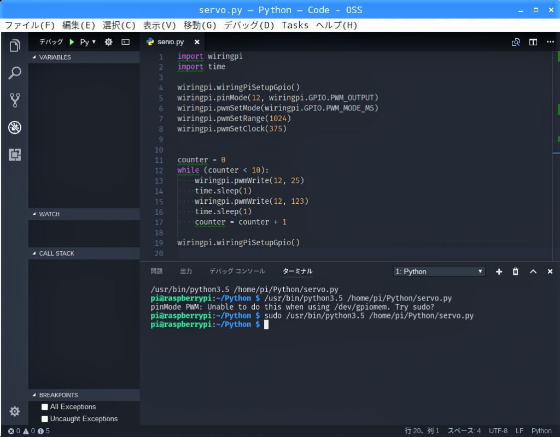This screenshot has width=560, height=437.
Task: Open the 移動(G) menu
Action: click(x=200, y=25)
